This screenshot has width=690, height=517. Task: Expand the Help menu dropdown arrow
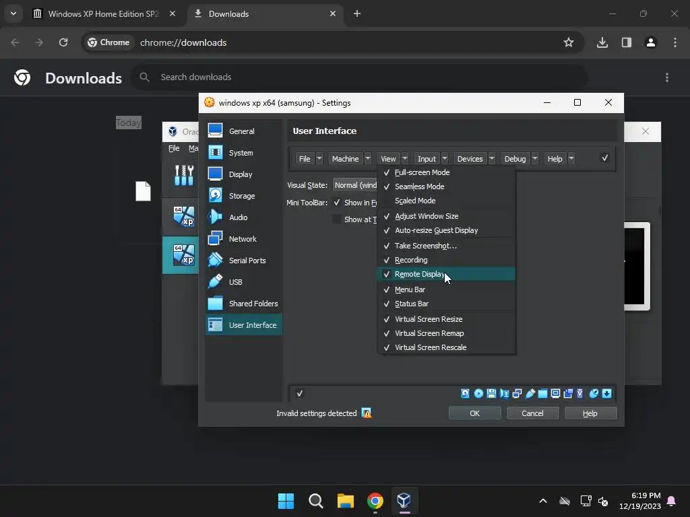571,159
